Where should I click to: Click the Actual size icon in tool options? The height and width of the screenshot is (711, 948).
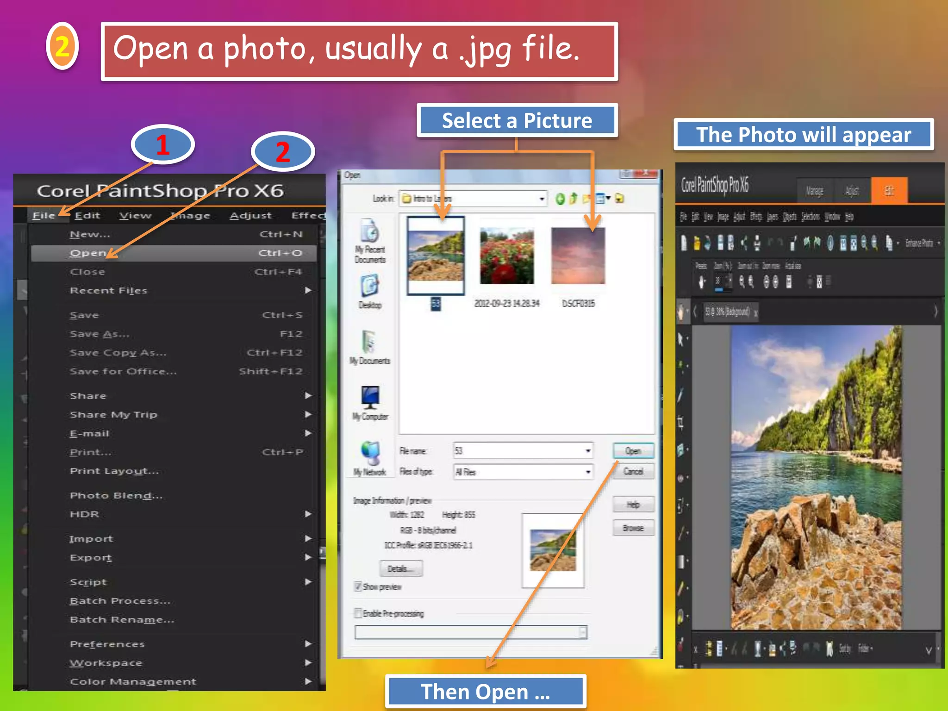(789, 281)
